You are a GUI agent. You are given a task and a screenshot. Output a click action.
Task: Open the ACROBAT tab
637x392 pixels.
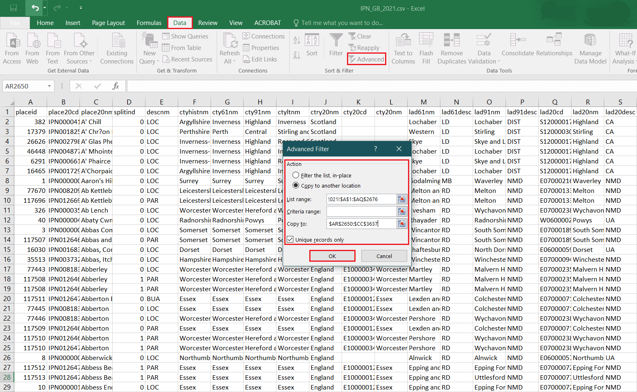(x=267, y=23)
